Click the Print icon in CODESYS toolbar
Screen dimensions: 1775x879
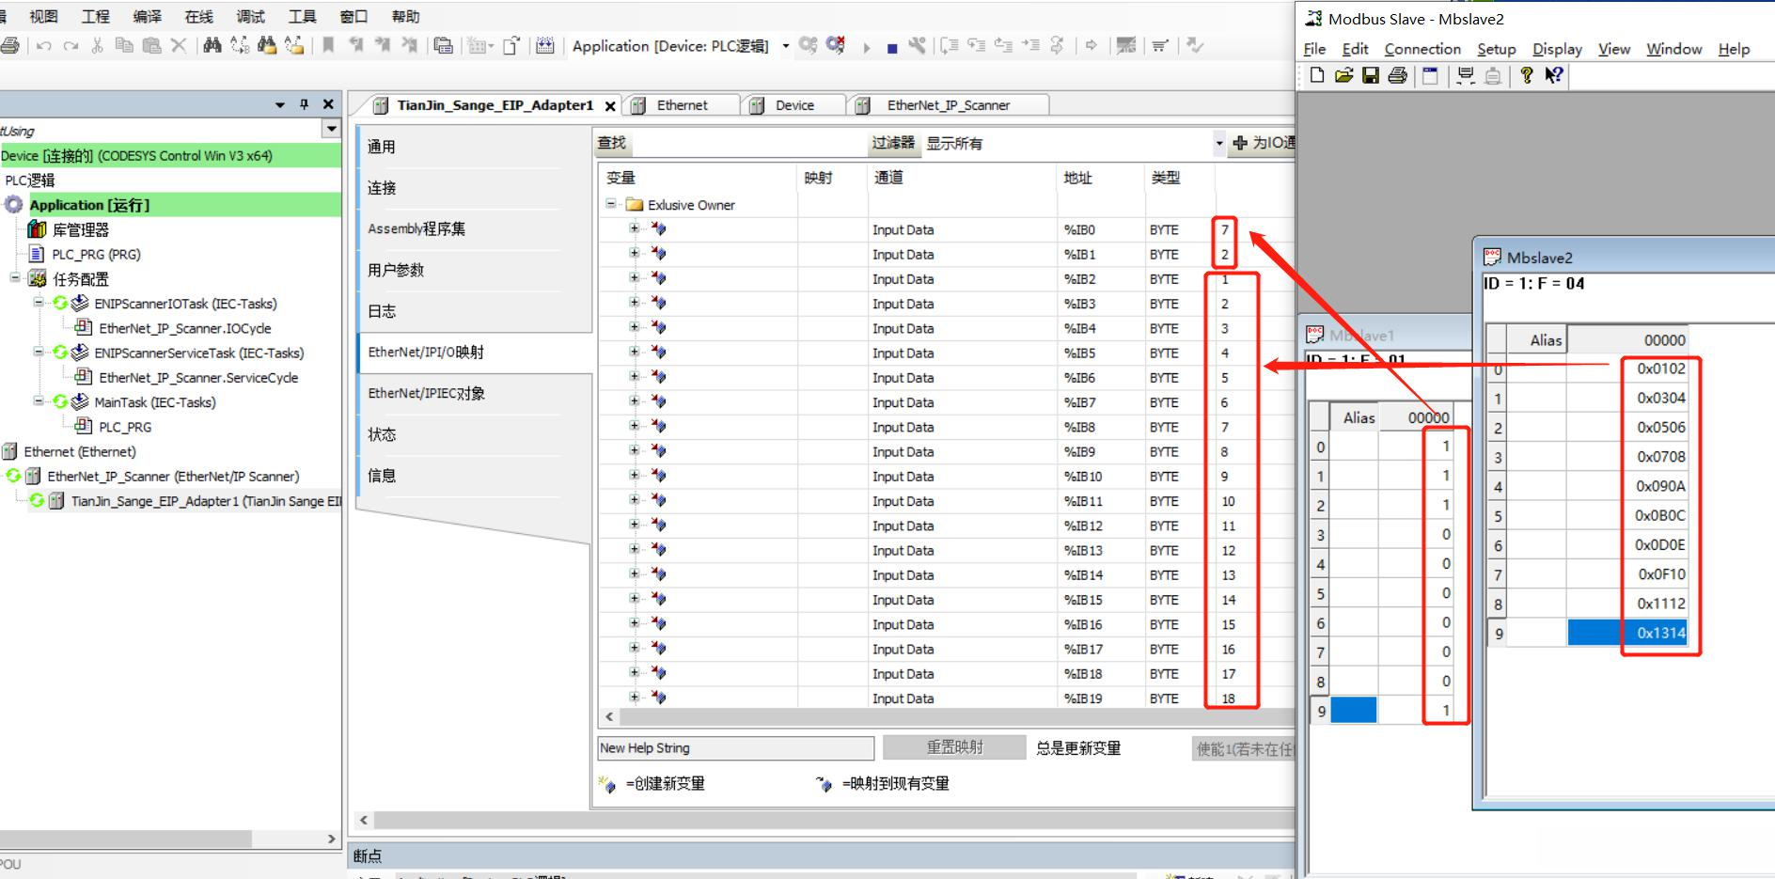(x=9, y=46)
